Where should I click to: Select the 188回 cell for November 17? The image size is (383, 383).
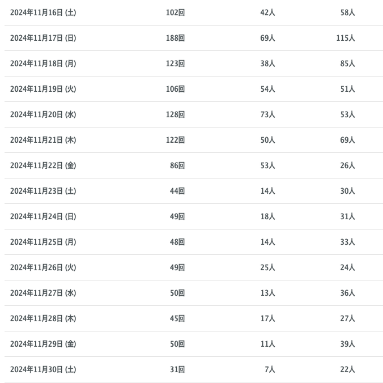tap(175, 38)
